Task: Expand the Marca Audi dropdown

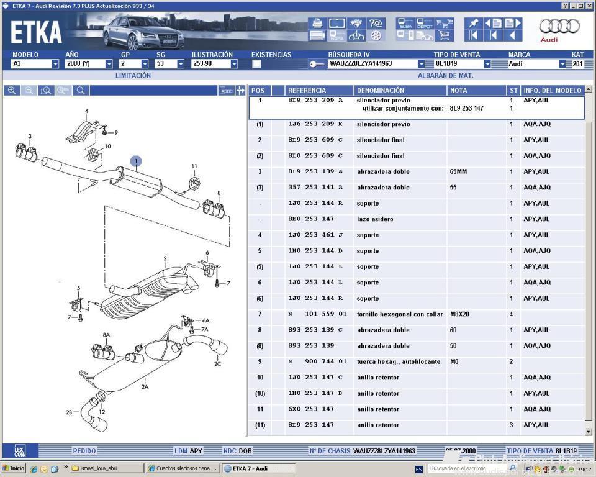Action: pos(562,64)
